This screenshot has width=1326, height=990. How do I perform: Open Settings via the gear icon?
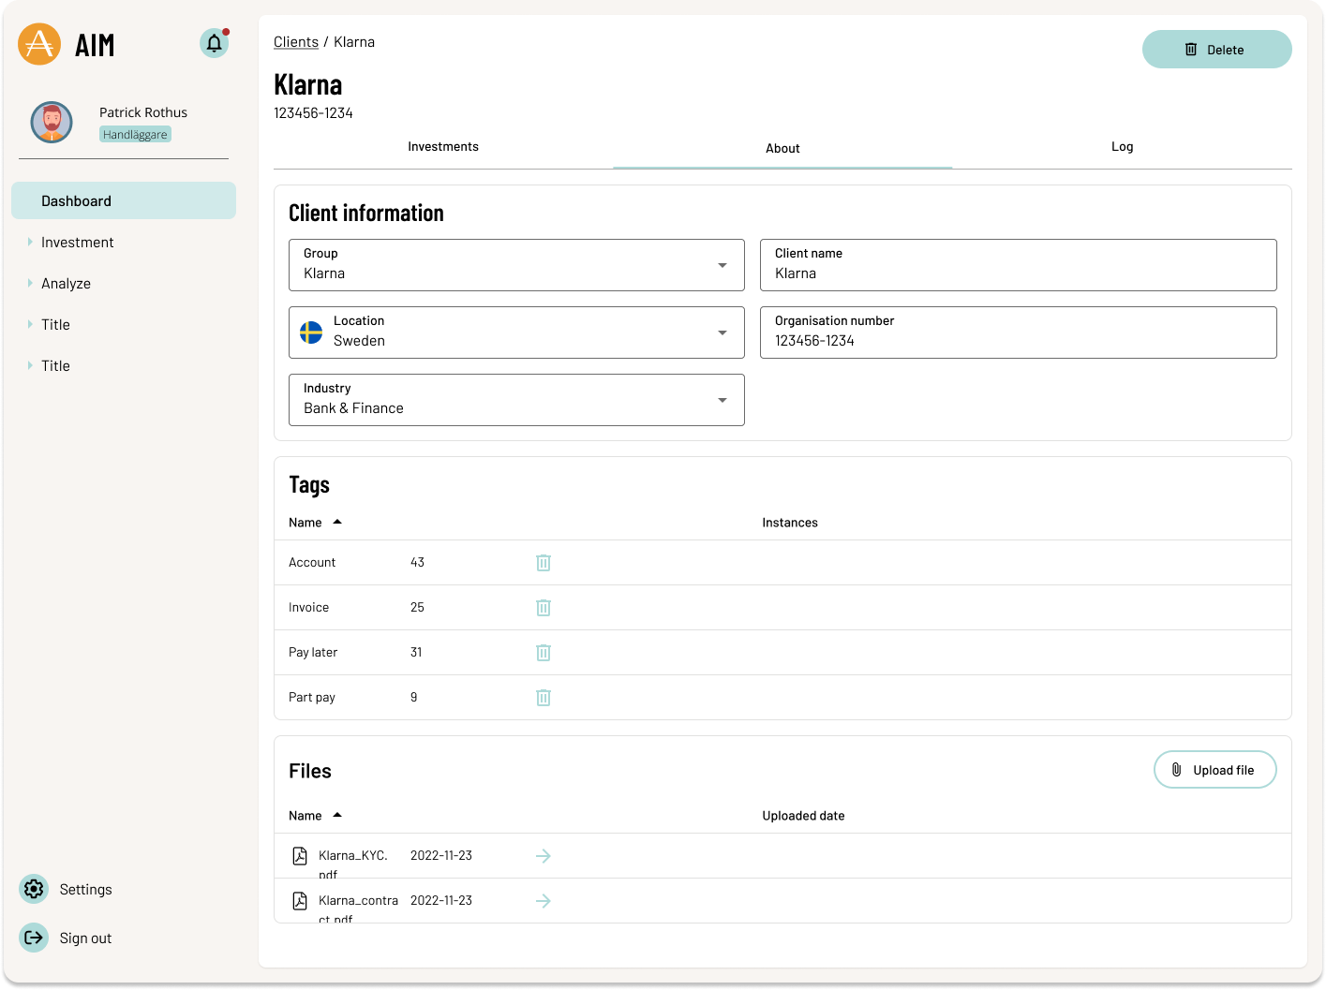coord(34,889)
